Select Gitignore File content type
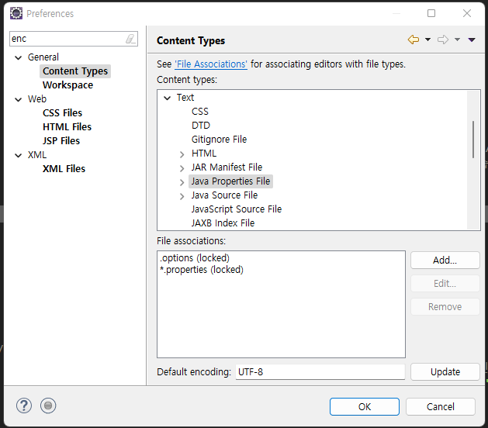488x428 pixels. [219, 140]
